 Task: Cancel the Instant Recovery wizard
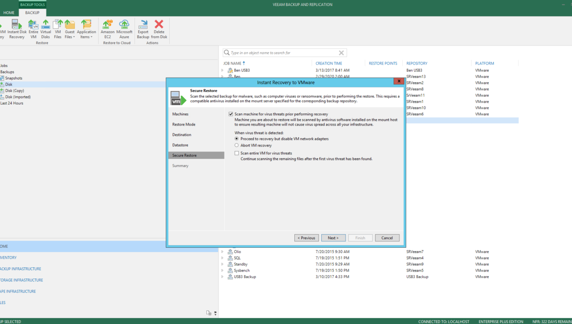tap(387, 238)
